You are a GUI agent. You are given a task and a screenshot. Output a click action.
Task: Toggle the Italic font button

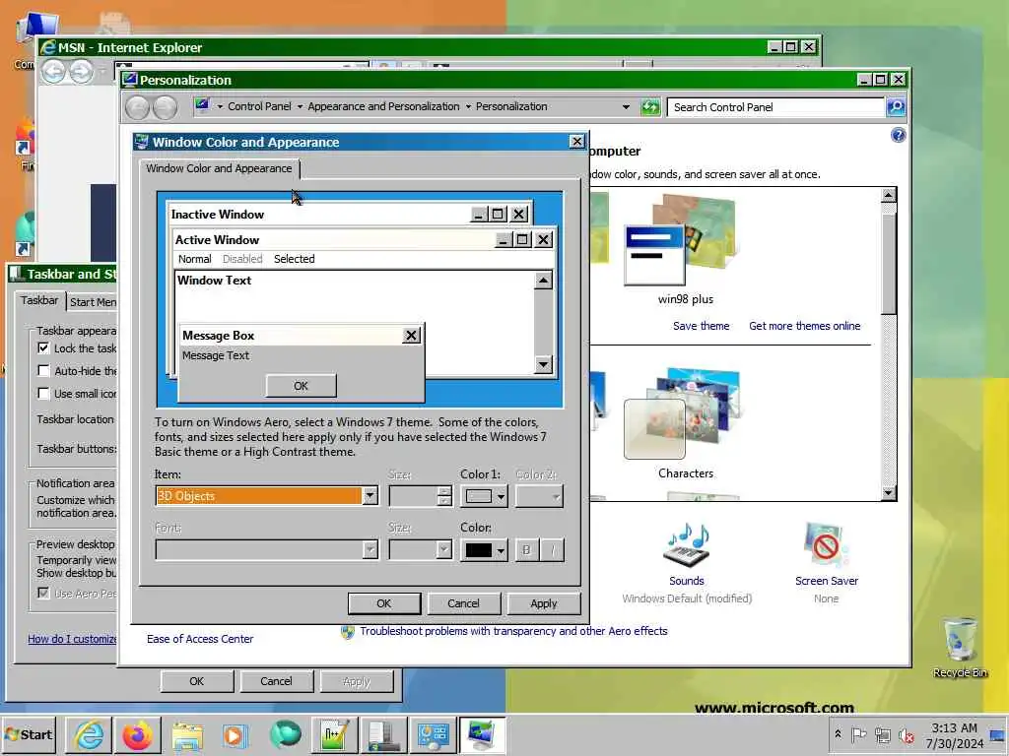point(553,550)
